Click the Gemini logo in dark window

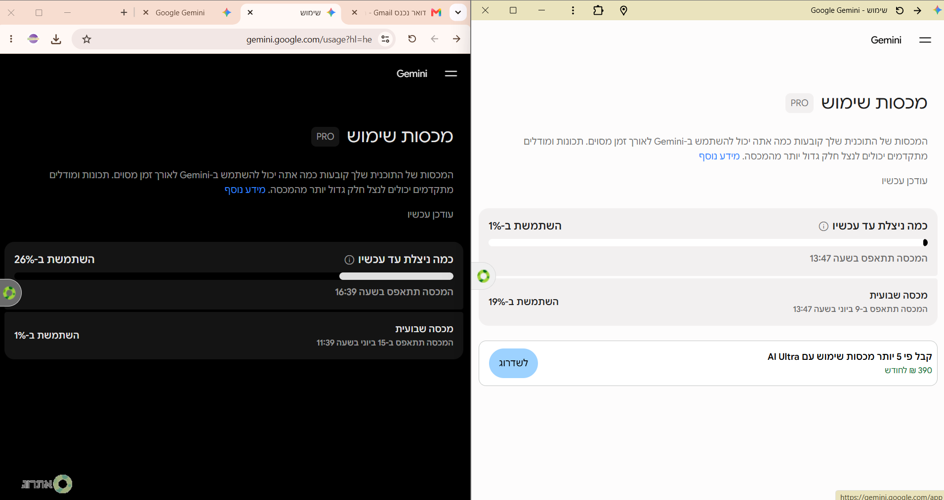(x=412, y=74)
